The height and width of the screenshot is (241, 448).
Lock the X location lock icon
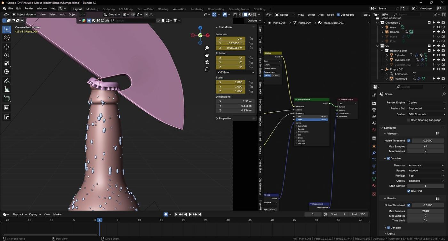click(x=251, y=39)
